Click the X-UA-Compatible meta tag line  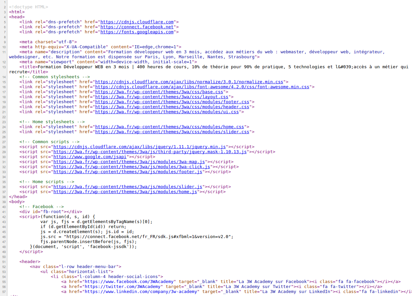click(100, 47)
